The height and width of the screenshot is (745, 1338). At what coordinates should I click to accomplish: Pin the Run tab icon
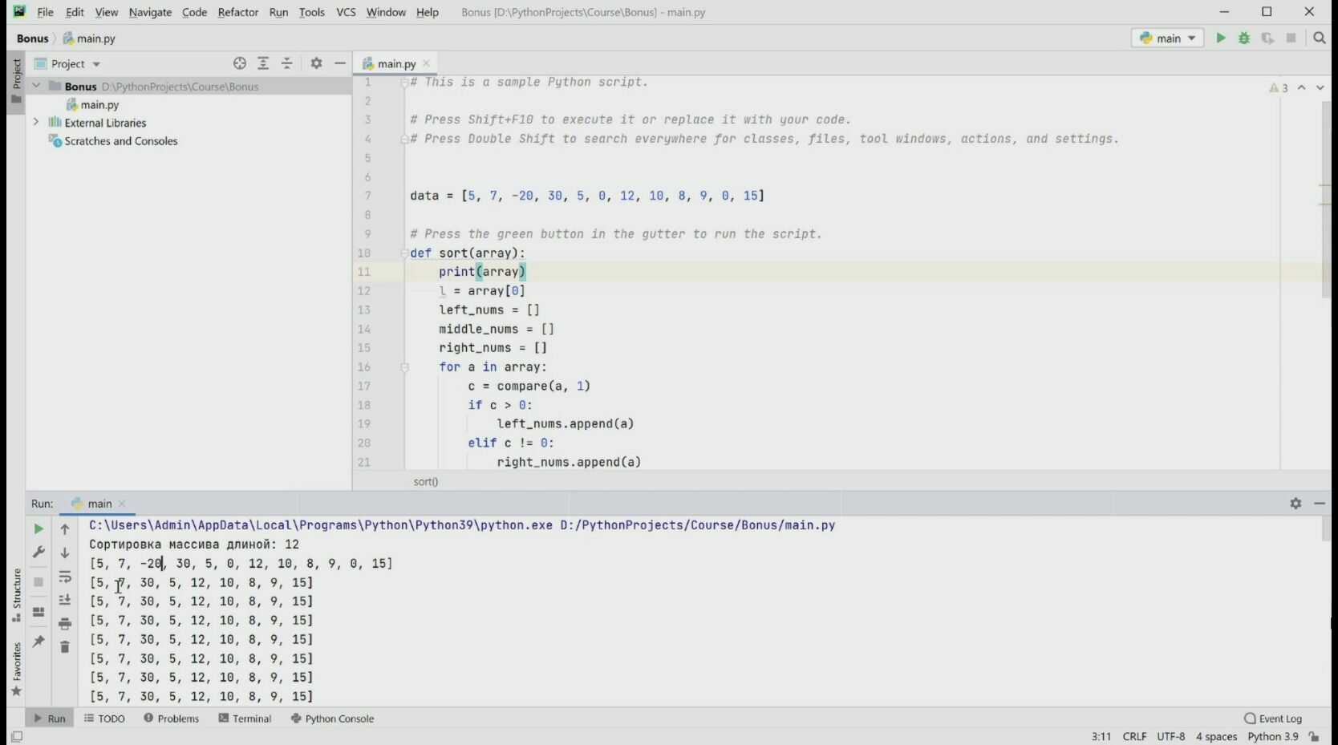[39, 642]
